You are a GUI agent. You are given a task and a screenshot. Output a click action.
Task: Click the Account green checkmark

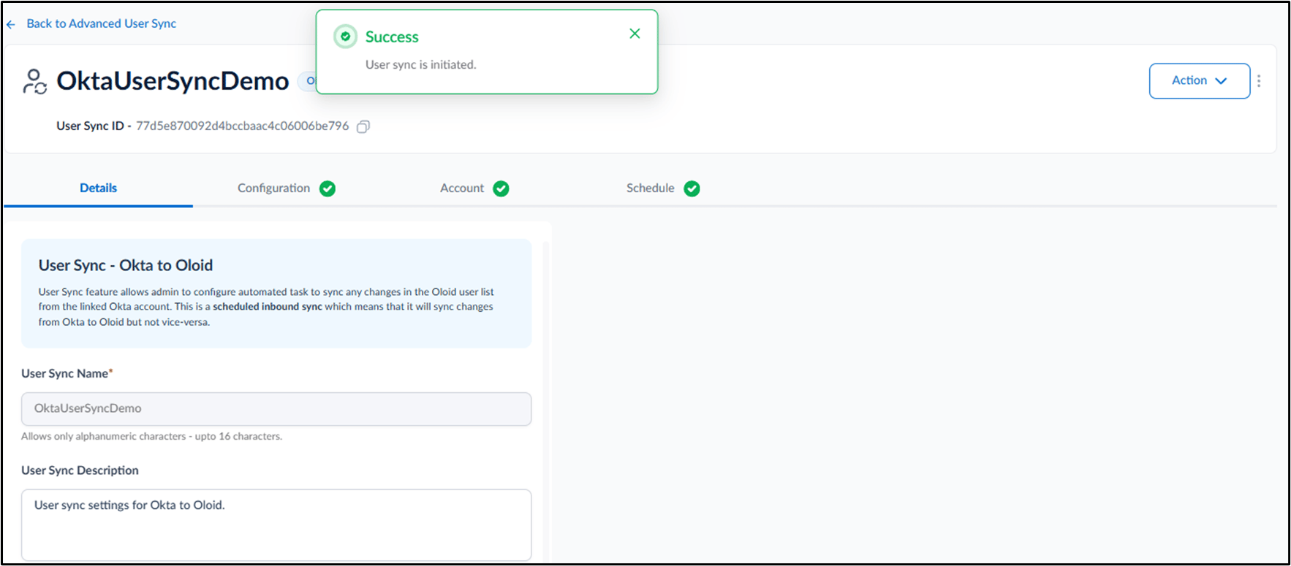(501, 188)
